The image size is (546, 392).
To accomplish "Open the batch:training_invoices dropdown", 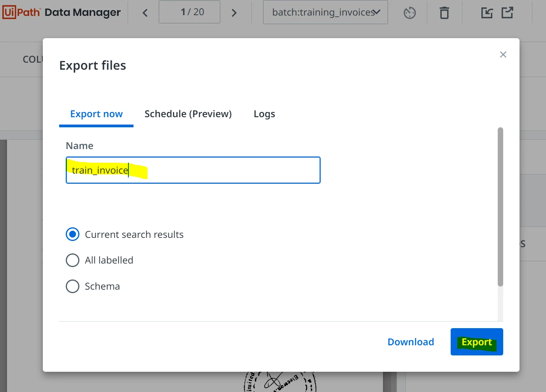I will pyautogui.click(x=325, y=12).
